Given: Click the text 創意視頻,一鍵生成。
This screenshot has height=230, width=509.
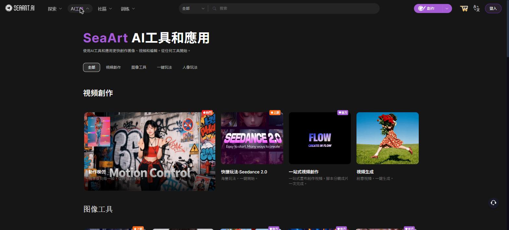Looking at the screenshot, I should tap(375, 179).
